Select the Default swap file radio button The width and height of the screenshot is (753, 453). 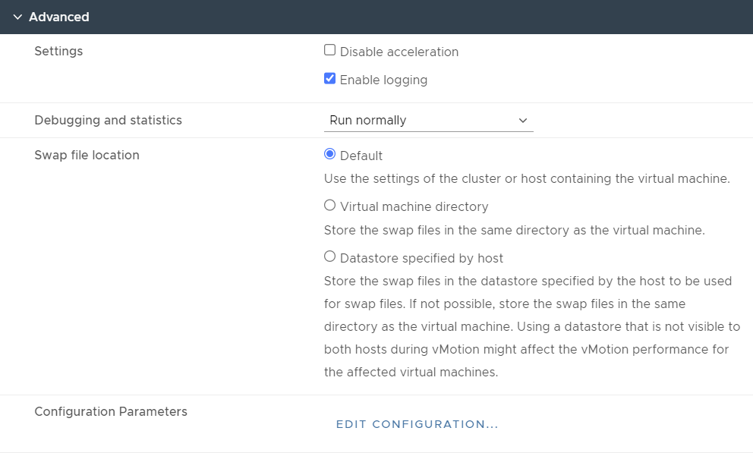[x=329, y=154]
